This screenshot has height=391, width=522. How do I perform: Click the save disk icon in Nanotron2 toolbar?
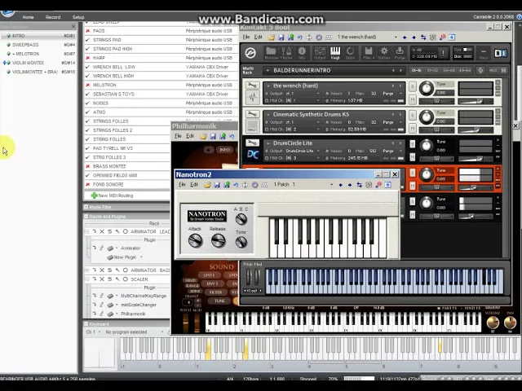click(x=217, y=185)
